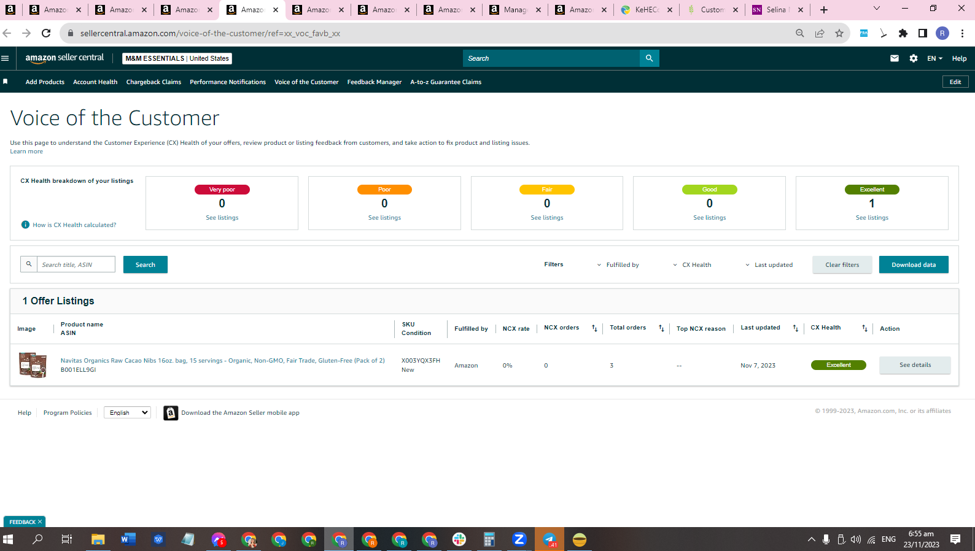Click the Clear filters button
The image size is (975, 551).
842,264
